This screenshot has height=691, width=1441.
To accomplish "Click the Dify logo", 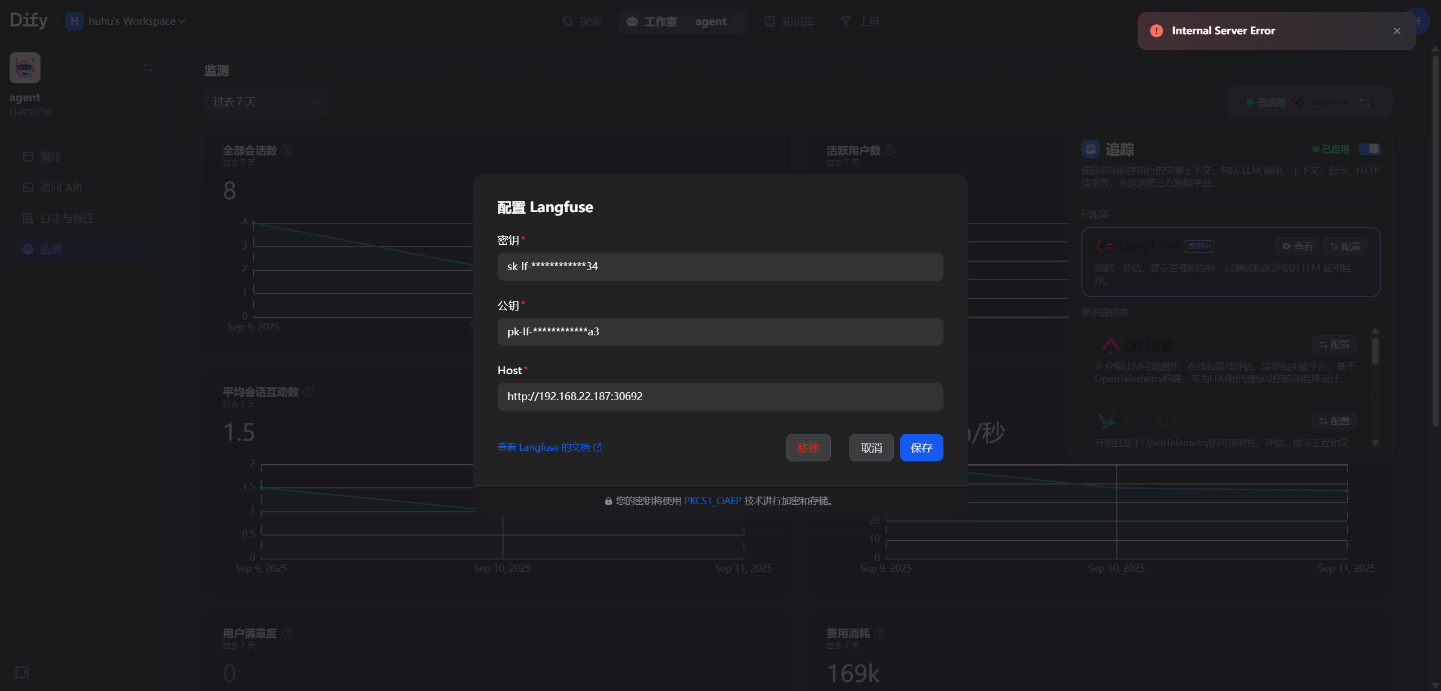I will (x=29, y=21).
